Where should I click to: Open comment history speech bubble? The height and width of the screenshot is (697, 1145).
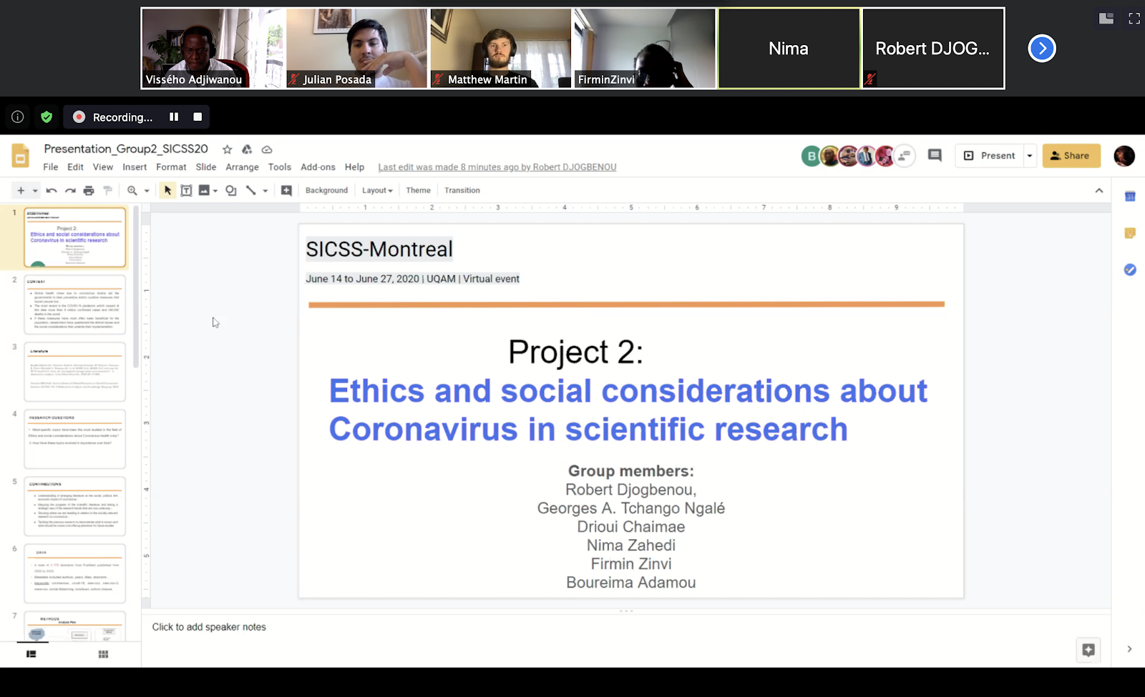(935, 155)
